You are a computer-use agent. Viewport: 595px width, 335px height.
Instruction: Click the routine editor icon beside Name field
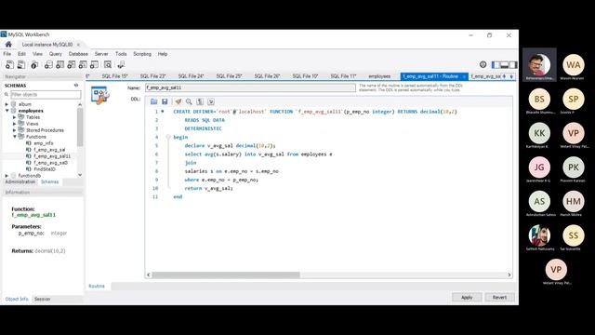pyautogui.click(x=100, y=95)
